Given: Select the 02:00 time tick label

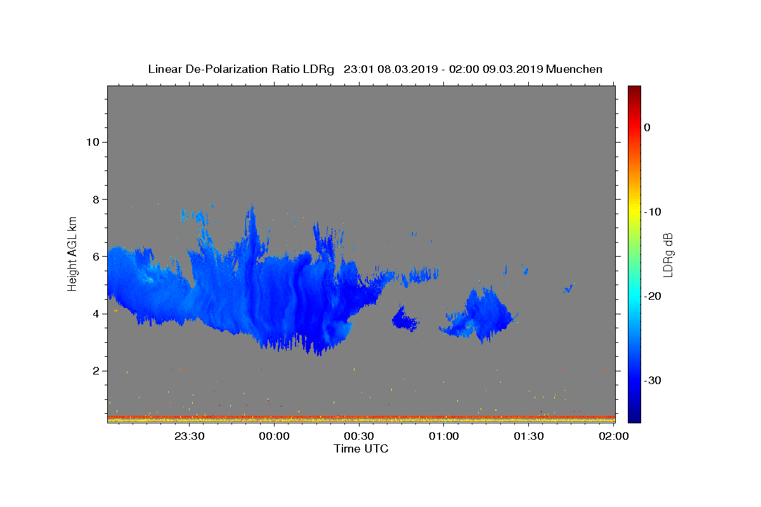Looking at the screenshot, I should [614, 436].
